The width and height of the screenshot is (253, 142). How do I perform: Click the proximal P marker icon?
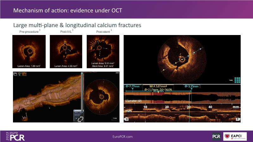[x=238, y=119]
